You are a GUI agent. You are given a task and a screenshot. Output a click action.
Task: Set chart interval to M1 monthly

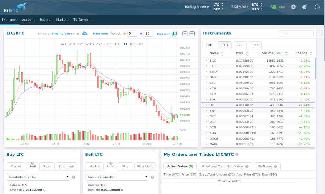pyautogui.click(x=141, y=44)
